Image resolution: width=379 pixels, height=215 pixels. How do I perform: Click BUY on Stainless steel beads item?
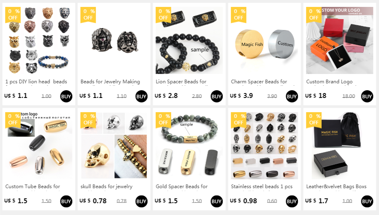click(292, 201)
